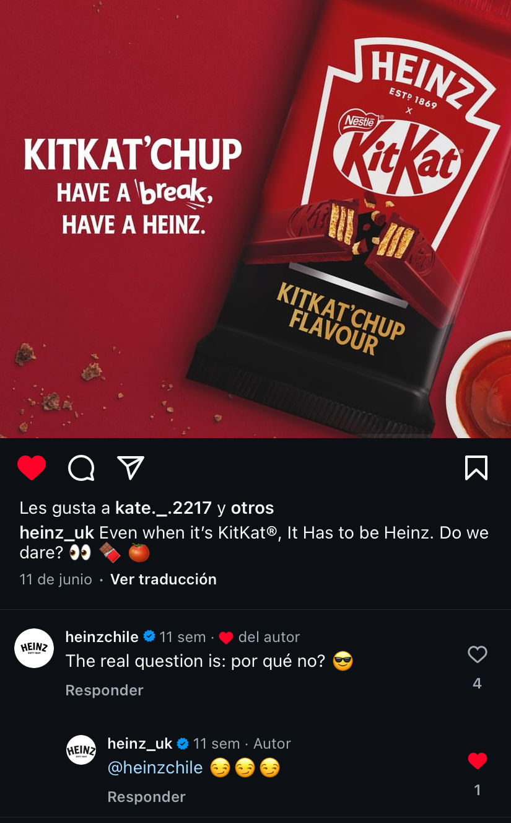View others who liked via 'otros'
The image size is (511, 823).
252,508
